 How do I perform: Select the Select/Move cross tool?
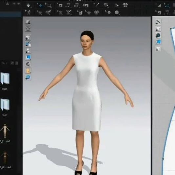(40, 5)
